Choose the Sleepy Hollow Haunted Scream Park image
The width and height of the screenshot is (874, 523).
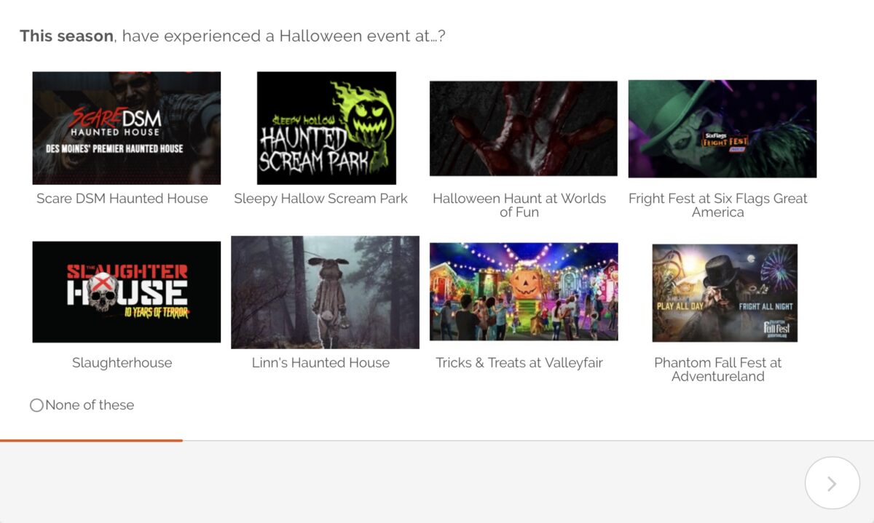326,128
